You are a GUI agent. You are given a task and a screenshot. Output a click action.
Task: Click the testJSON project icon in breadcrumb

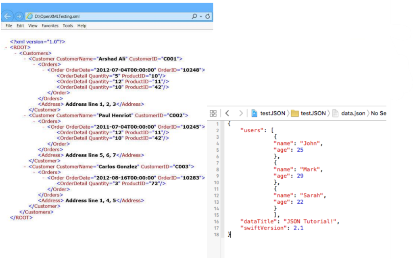click(x=254, y=113)
